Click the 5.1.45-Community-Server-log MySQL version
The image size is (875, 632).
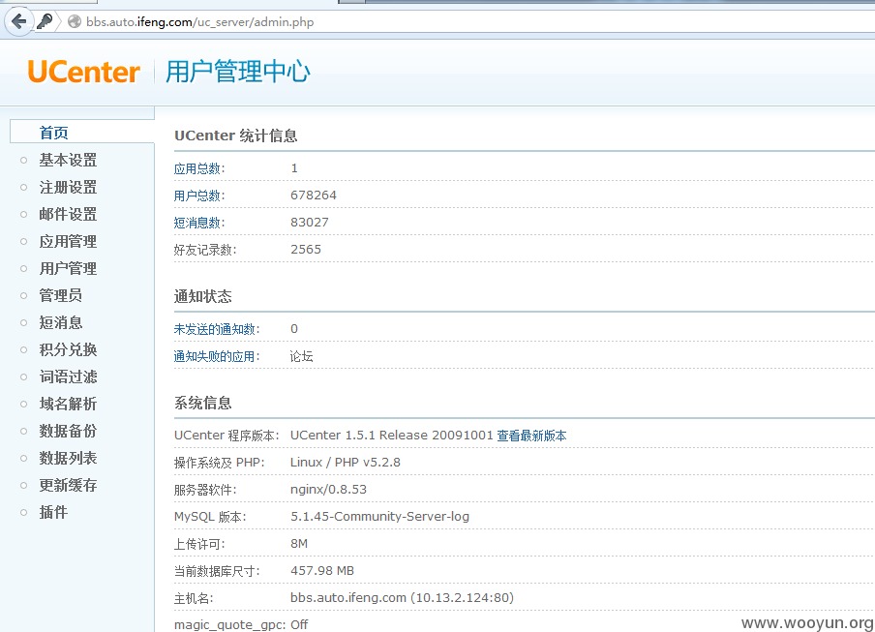380,517
